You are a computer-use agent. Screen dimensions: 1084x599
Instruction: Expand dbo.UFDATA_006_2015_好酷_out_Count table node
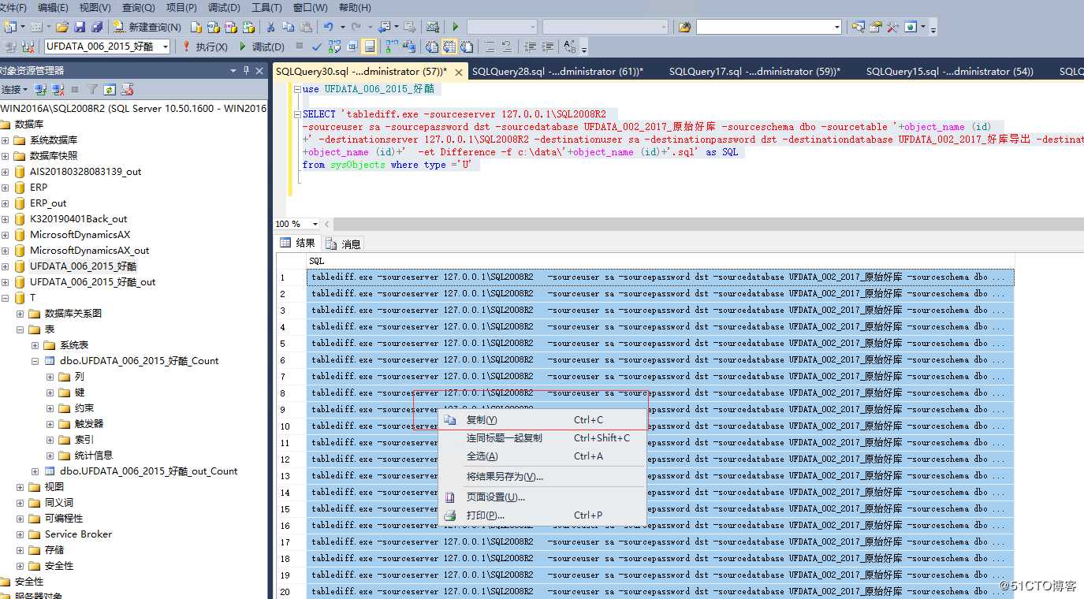[x=35, y=471]
